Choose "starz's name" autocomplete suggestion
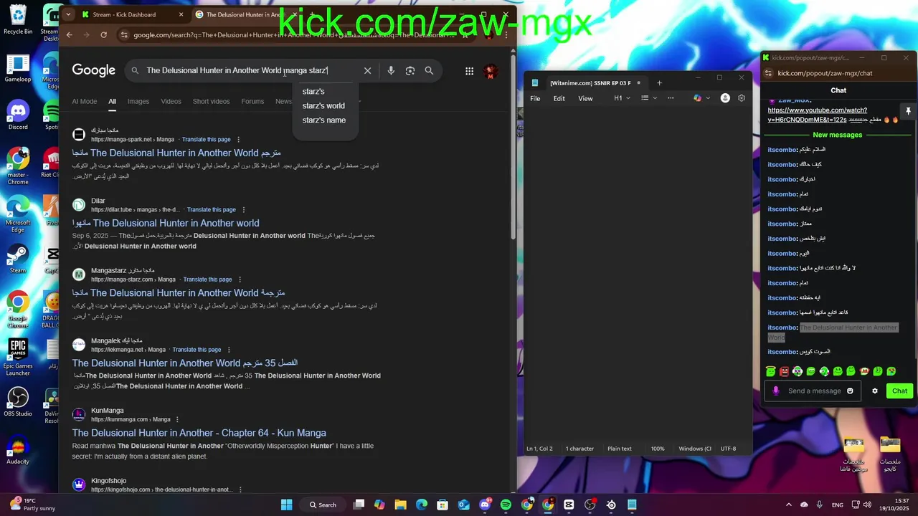The height and width of the screenshot is (516, 918). pos(324,120)
